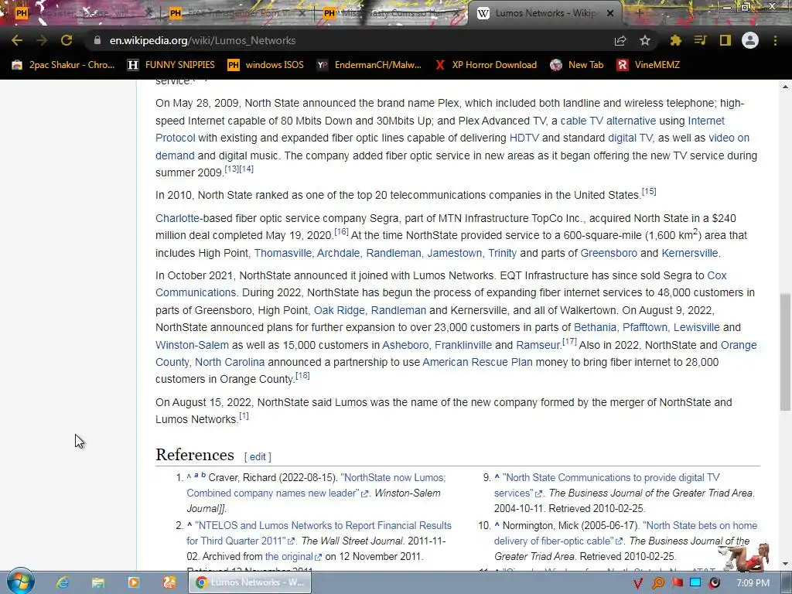Share this page using the share icon
Image resolution: width=792 pixels, height=594 pixels.
(x=620, y=40)
